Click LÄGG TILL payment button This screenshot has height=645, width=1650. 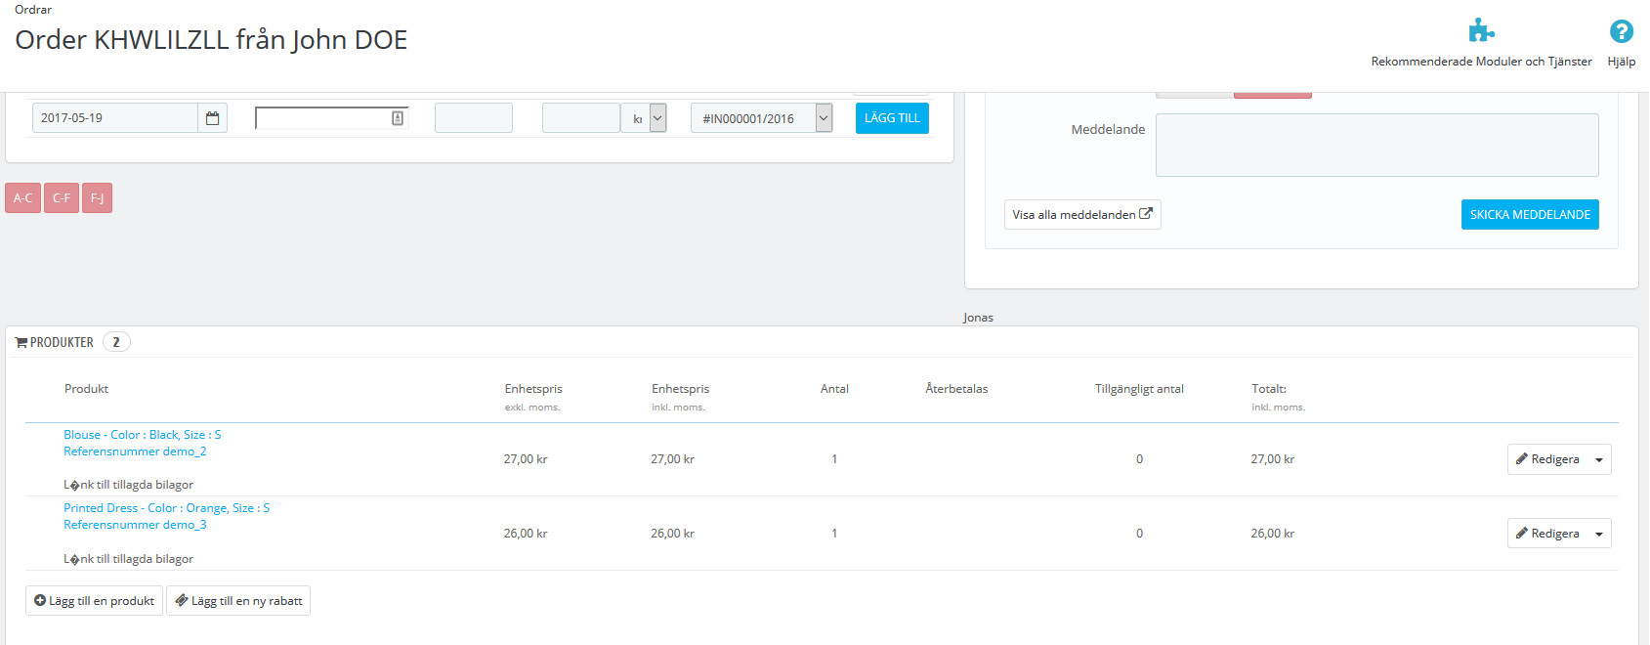(892, 118)
